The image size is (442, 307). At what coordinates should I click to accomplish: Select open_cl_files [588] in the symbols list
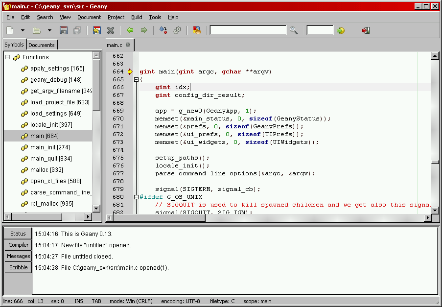pos(56,181)
